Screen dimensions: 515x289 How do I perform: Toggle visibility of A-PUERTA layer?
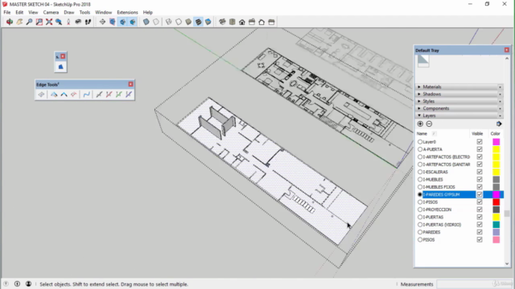[480, 149]
